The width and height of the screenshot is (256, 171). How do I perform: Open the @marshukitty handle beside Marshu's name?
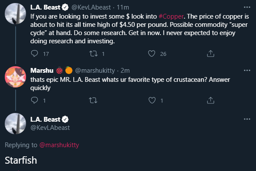[95, 71]
